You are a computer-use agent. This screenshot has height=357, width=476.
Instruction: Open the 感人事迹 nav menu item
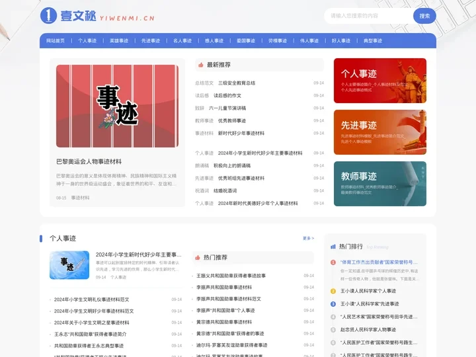pos(214,41)
